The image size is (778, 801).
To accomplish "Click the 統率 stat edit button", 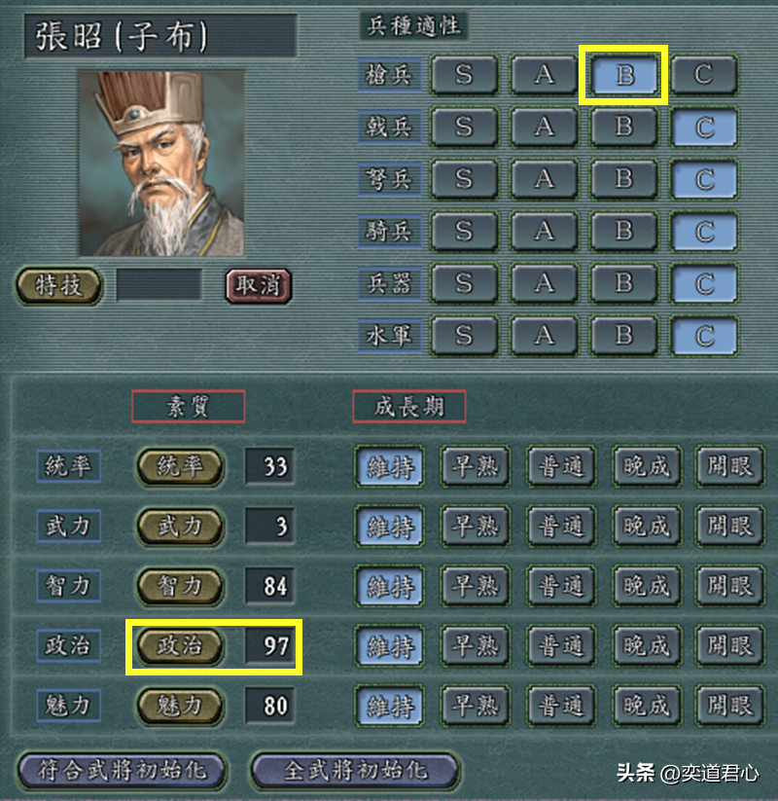I will pyautogui.click(x=180, y=466).
